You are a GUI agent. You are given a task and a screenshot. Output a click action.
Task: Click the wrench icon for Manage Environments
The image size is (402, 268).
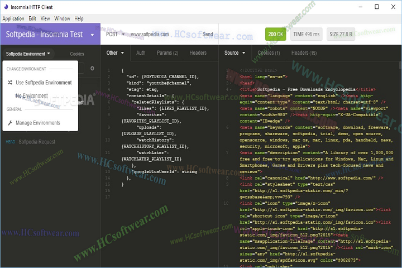coord(10,123)
